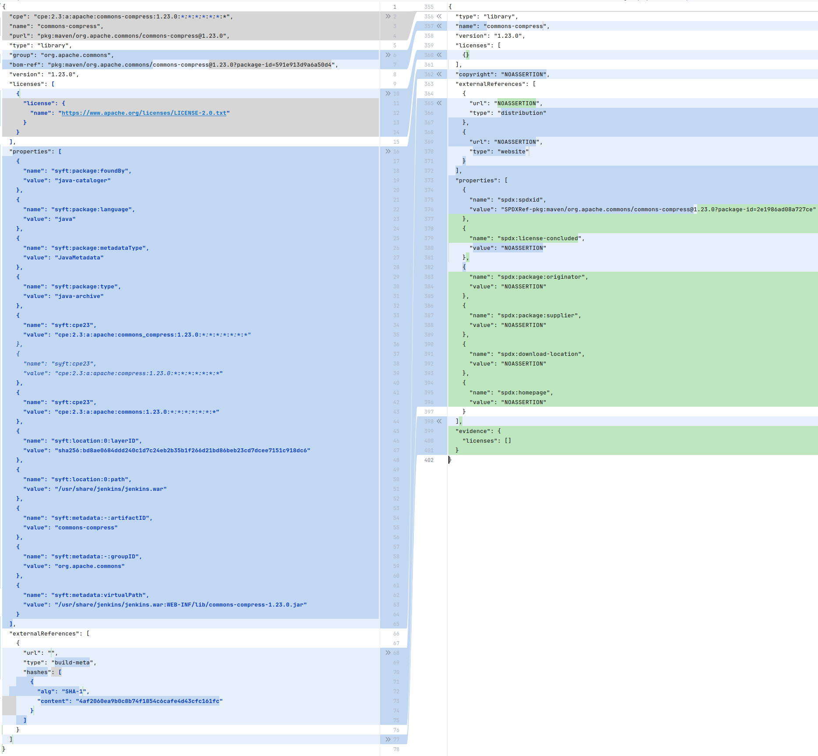Click "spdx:package:supplier" property name
This screenshot has height=756, width=818.
tap(538, 316)
